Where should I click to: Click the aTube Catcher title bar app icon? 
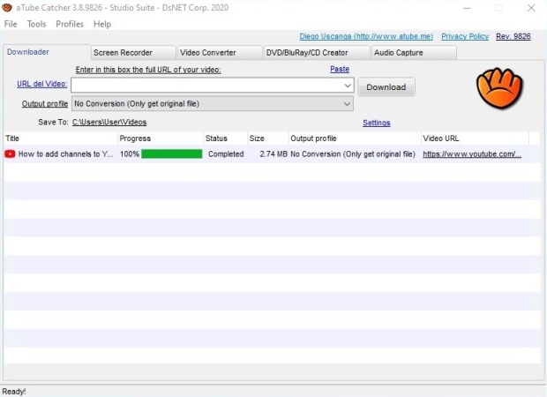(x=8, y=8)
